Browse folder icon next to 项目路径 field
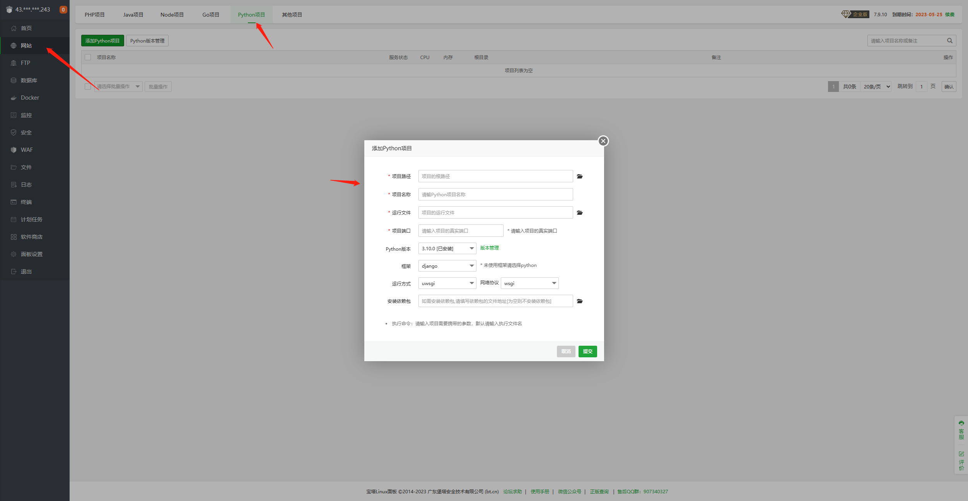 click(580, 177)
